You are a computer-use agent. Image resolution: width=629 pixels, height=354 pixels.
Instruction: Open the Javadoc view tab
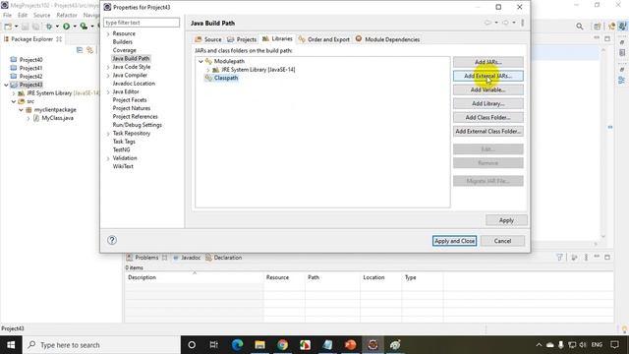tap(187, 258)
